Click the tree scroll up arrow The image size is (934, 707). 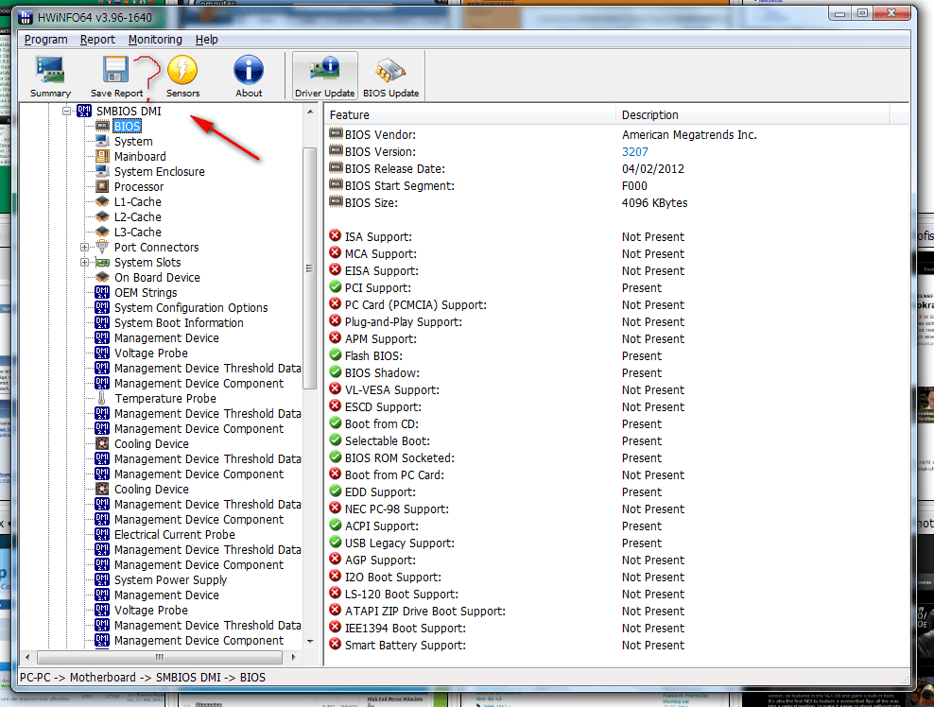pyautogui.click(x=310, y=112)
